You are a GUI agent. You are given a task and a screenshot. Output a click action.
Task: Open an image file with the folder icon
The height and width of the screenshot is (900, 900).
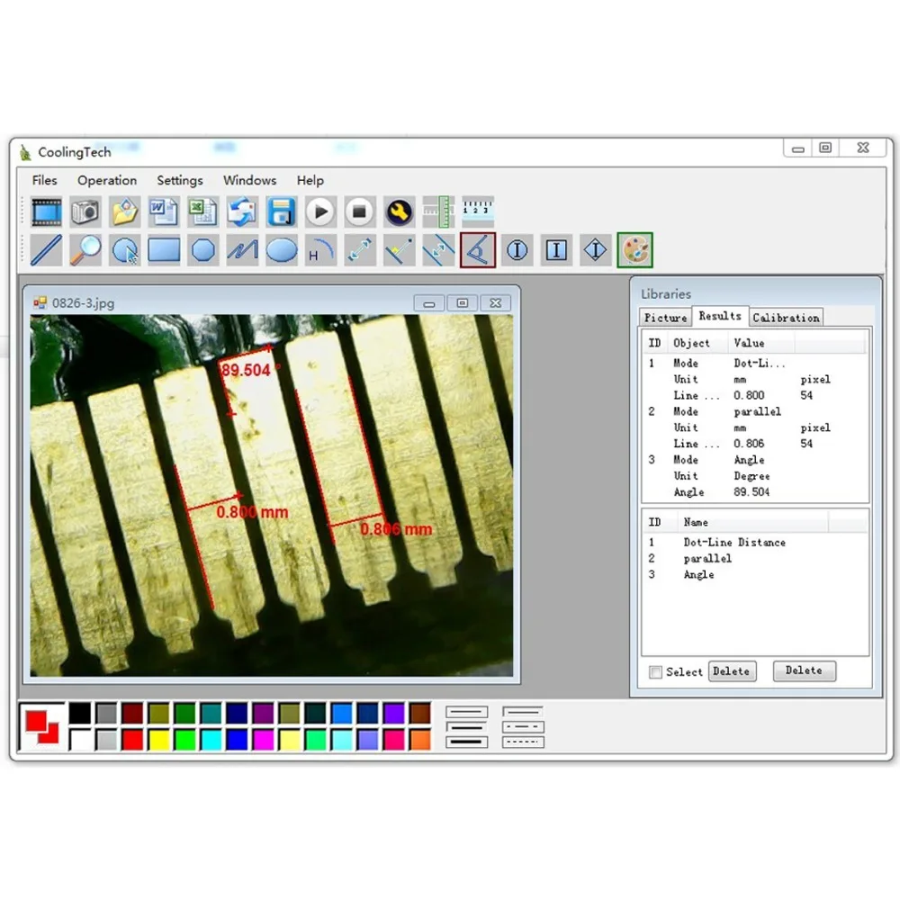point(124,211)
